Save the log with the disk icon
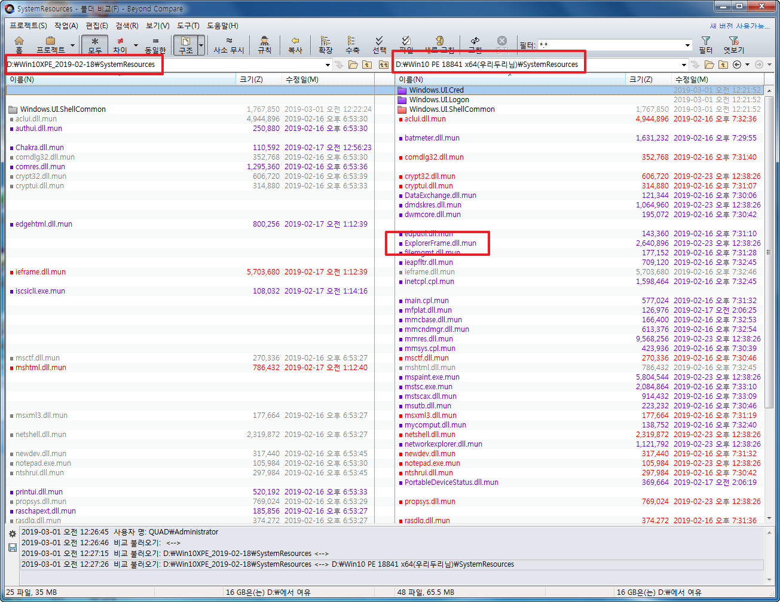 (x=13, y=548)
